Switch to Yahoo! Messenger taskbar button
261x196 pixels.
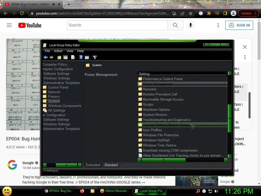(115, 191)
